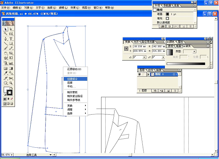Select the Mesh tool
Screen dimensions: 219x159
pos(6,69)
